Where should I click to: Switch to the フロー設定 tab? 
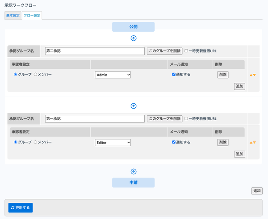(32, 15)
